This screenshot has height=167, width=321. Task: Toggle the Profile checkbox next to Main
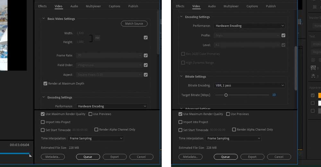(x=283, y=35)
